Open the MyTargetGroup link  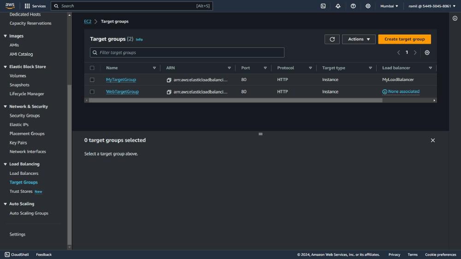[121, 80]
